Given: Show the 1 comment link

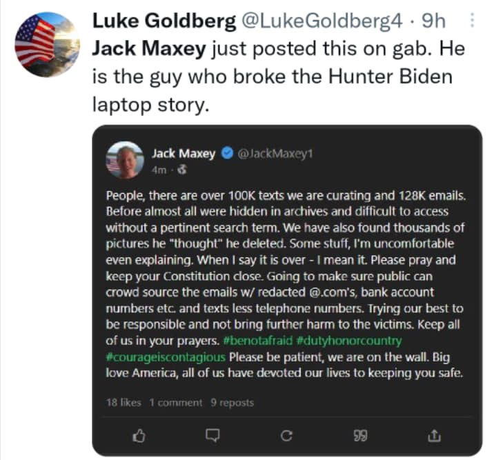Looking at the screenshot, I should 176,402.
